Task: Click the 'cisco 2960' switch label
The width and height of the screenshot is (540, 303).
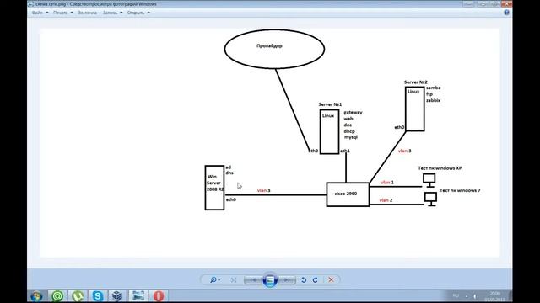Action: click(346, 194)
